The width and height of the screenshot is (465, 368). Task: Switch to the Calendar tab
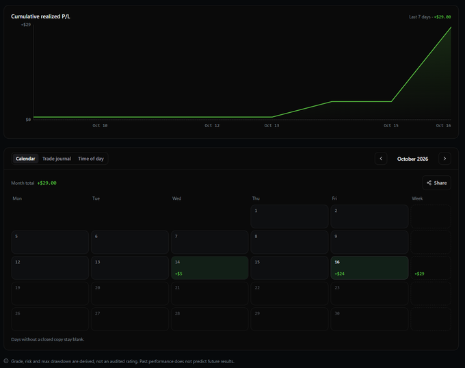click(x=25, y=159)
